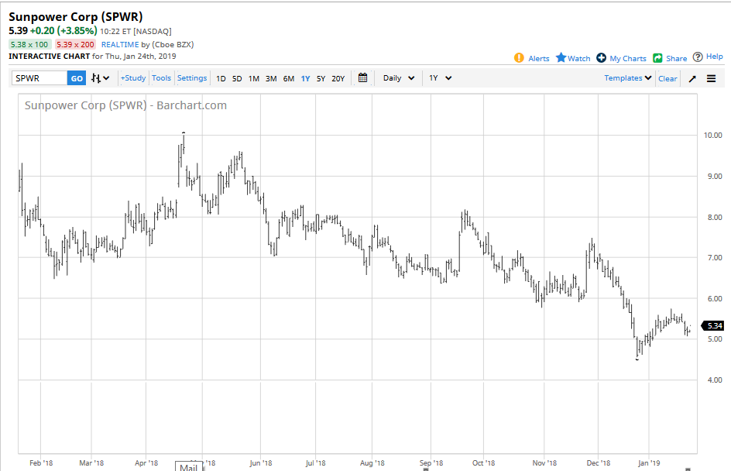Click the expand chart arrow icon
The width and height of the screenshot is (731, 471).
click(x=692, y=78)
